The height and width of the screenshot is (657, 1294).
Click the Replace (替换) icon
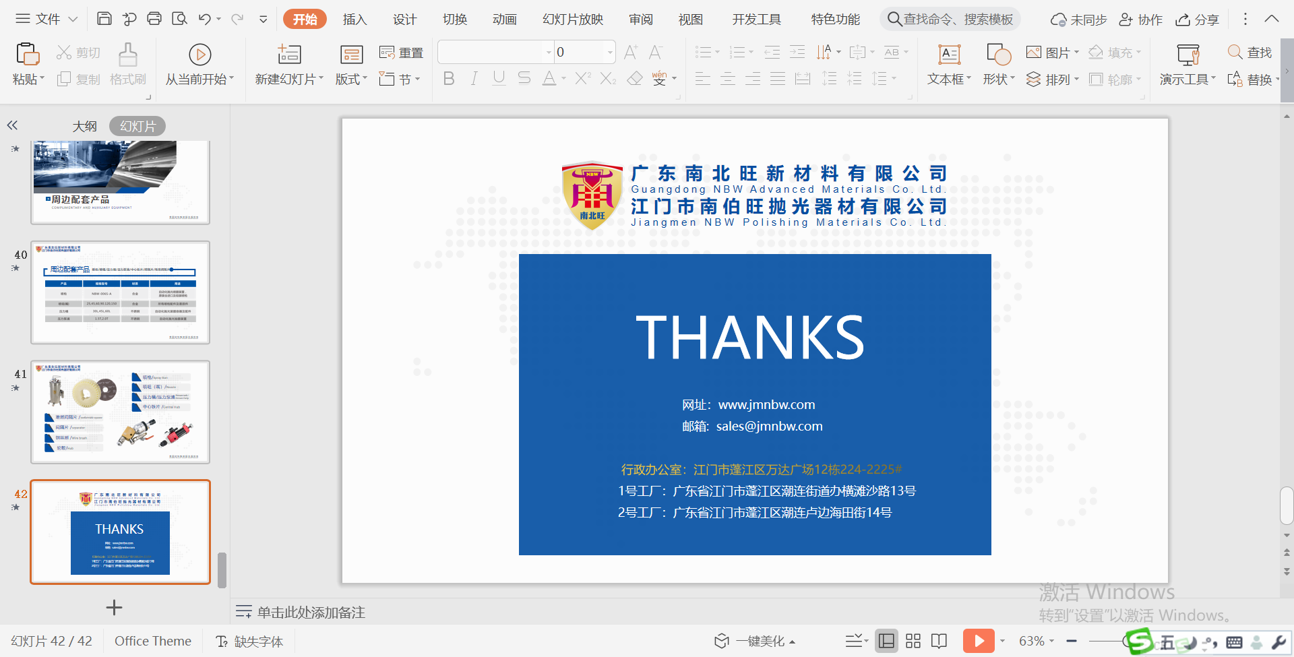click(1235, 80)
